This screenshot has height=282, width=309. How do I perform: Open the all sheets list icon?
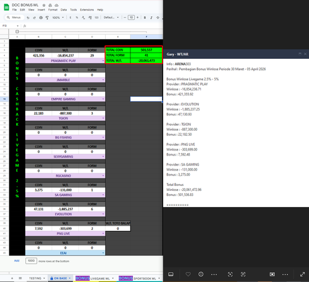click(20, 278)
